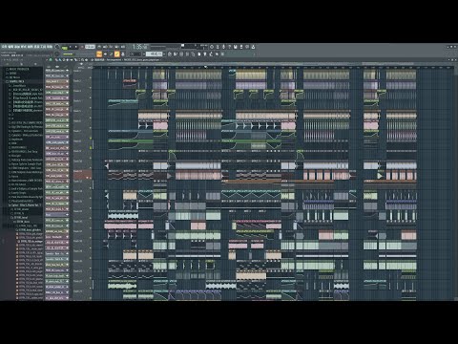
Task: Open the 文件 (File) menu
Action: coord(4,47)
